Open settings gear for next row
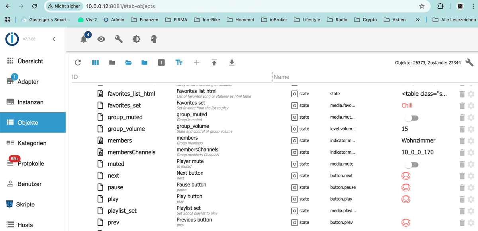Viewport: 478px width, 231px height. click(x=471, y=175)
